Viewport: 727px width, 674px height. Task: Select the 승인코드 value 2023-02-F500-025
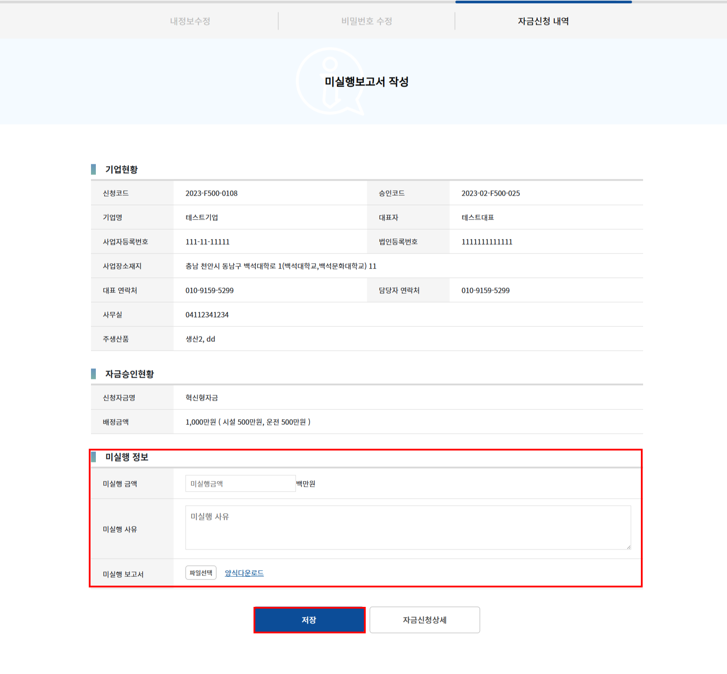[491, 193]
